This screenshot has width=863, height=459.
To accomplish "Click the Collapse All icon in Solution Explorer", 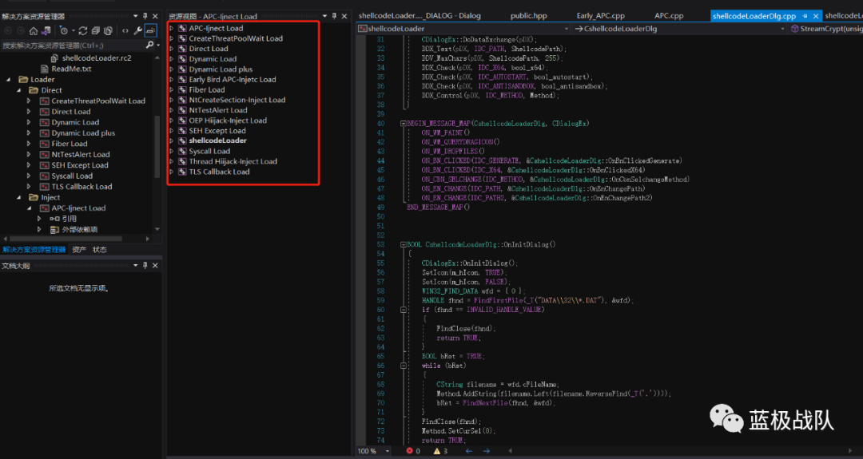I will 96,31.
